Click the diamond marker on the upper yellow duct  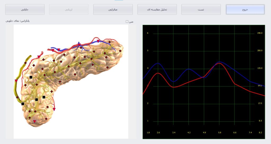[x=25, y=63]
